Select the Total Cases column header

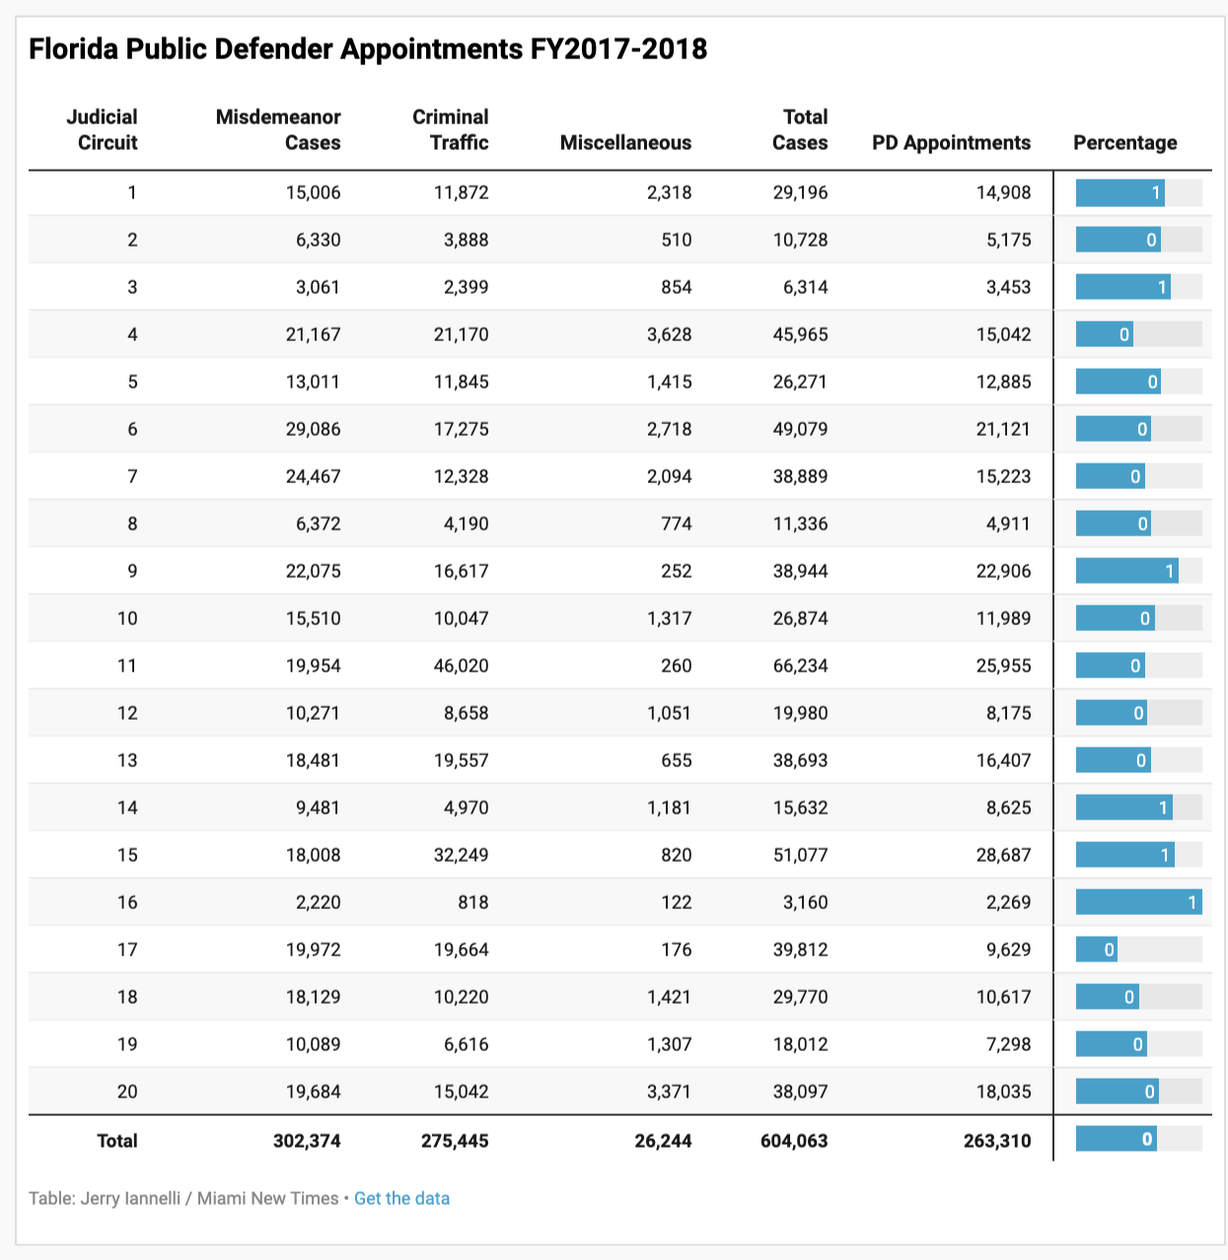(800, 130)
